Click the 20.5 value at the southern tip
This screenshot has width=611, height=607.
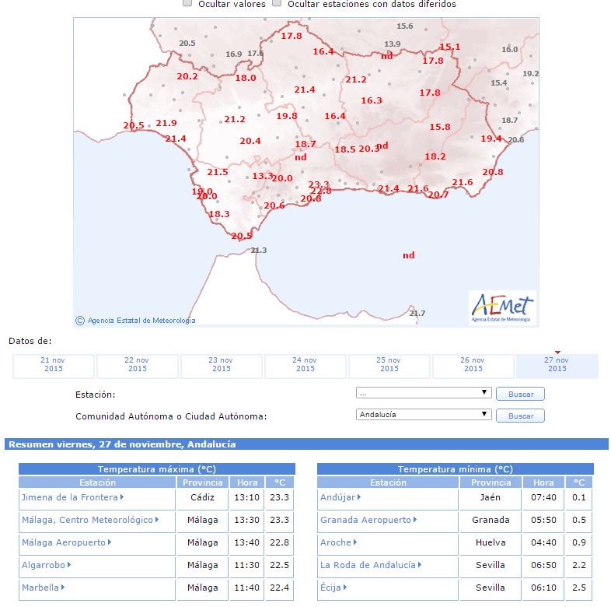pyautogui.click(x=242, y=236)
